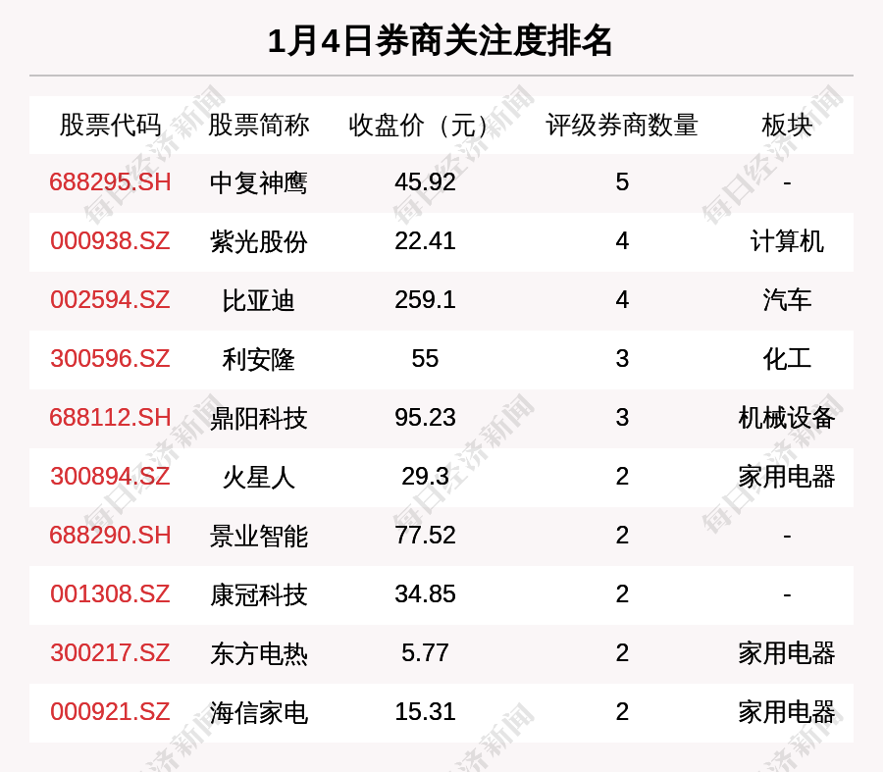This screenshot has height=772, width=883.
Task: Click stock name 利安隆
Action: tap(258, 359)
